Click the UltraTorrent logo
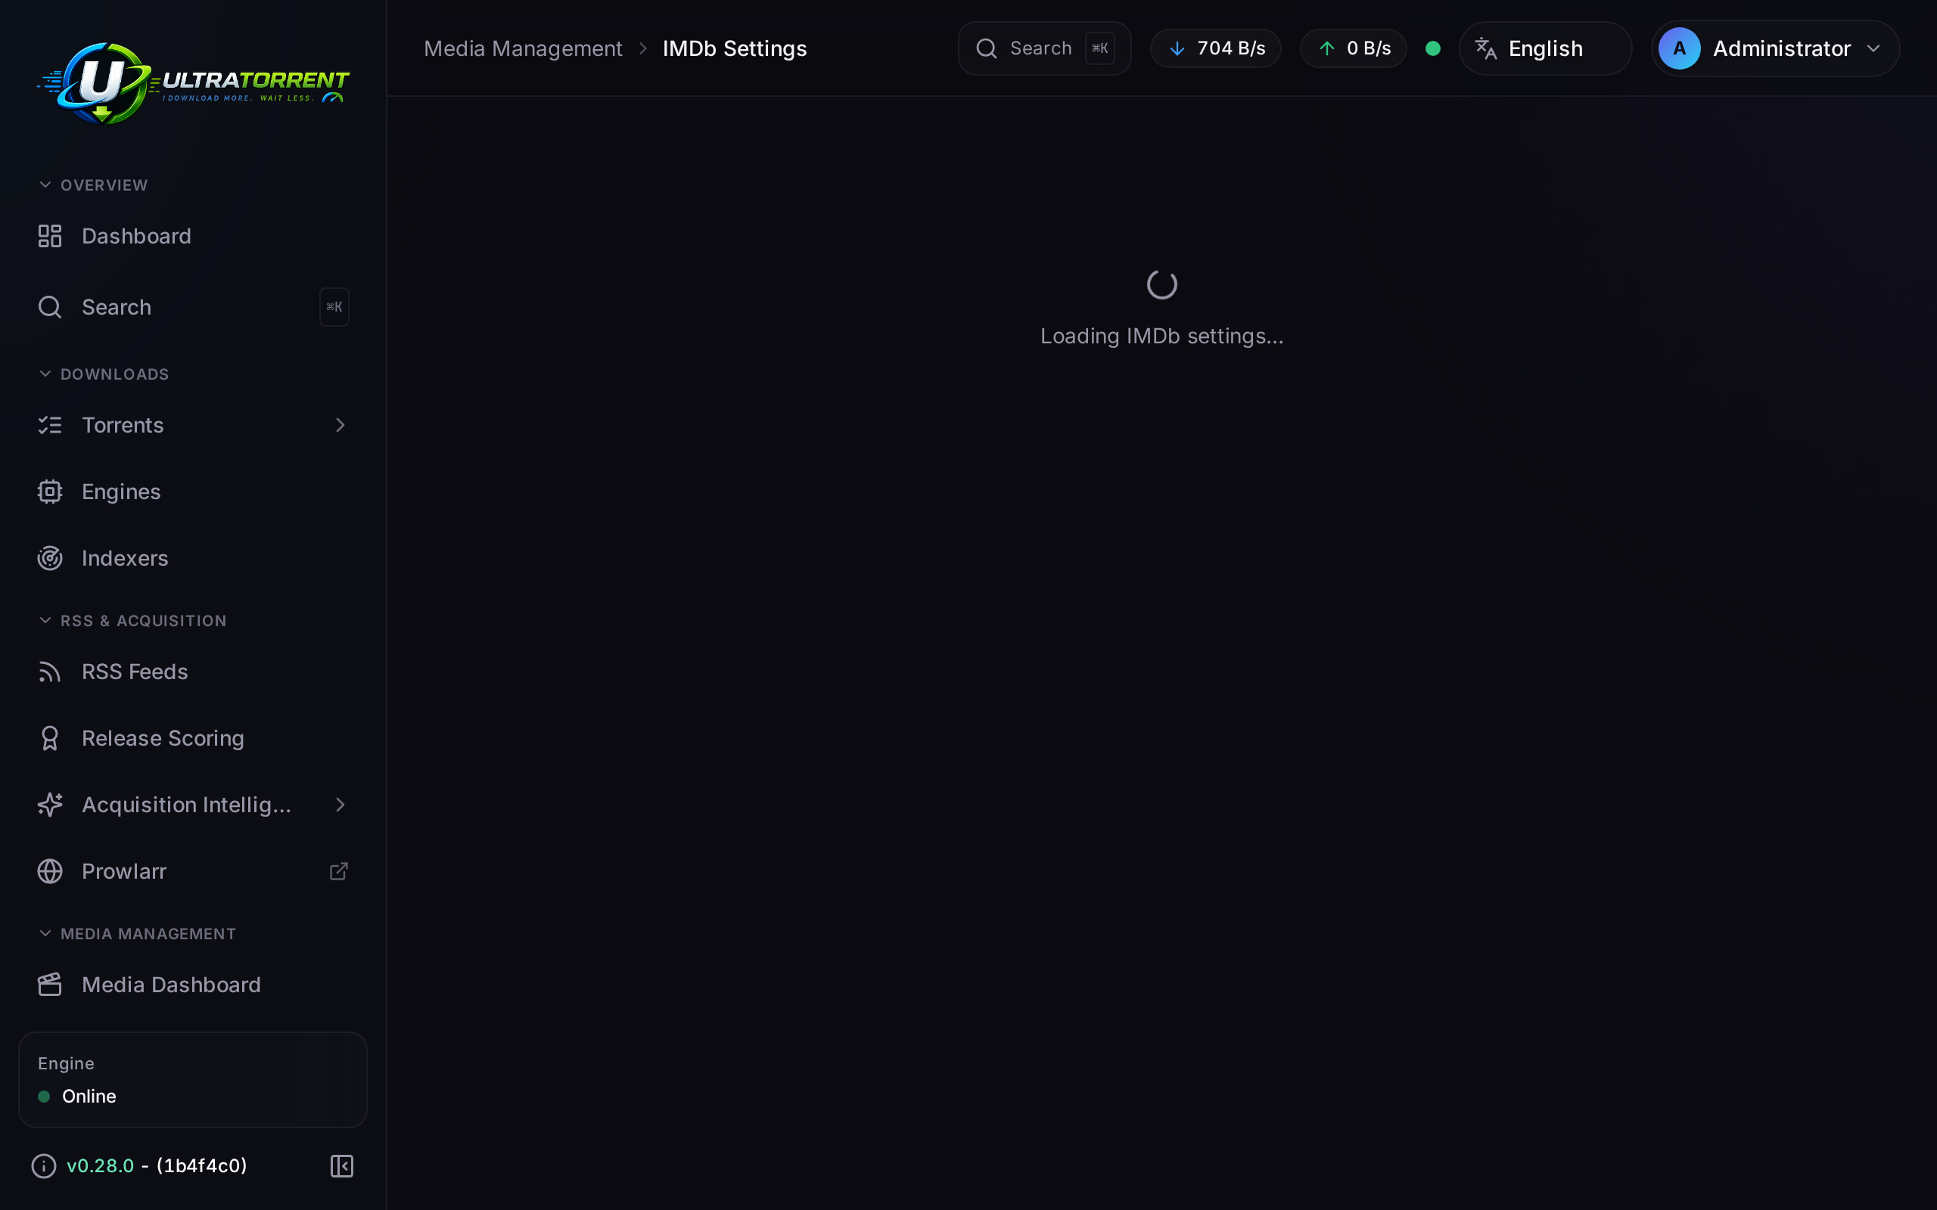 click(193, 83)
